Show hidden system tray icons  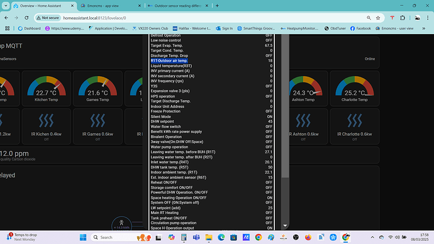pyautogui.click(x=372, y=237)
